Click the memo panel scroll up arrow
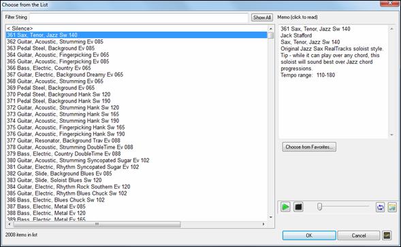 (x=391, y=28)
